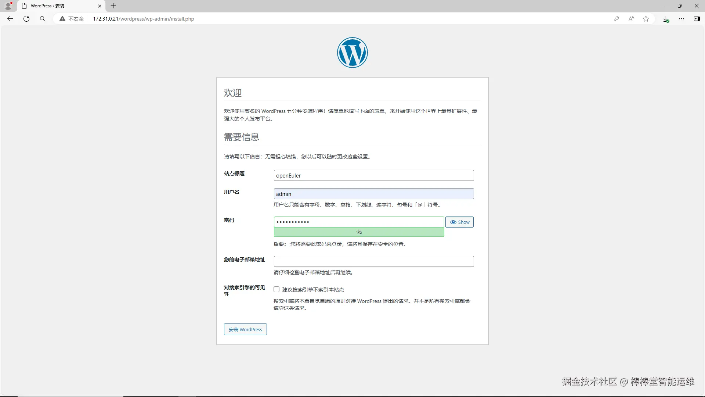Reload the page with refresh icon

pyautogui.click(x=26, y=19)
